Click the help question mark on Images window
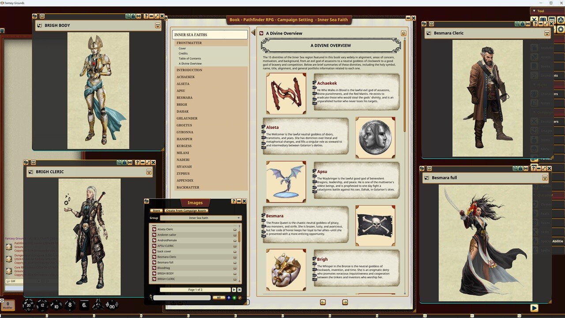 [233, 201]
